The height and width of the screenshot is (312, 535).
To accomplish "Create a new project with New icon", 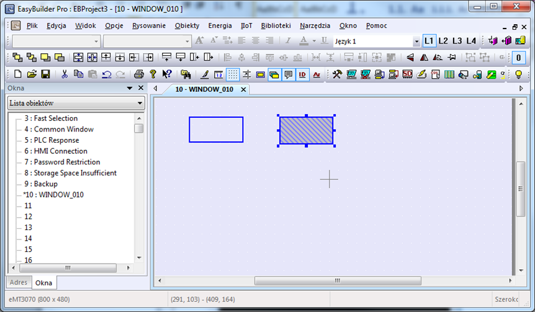I will click(x=18, y=74).
